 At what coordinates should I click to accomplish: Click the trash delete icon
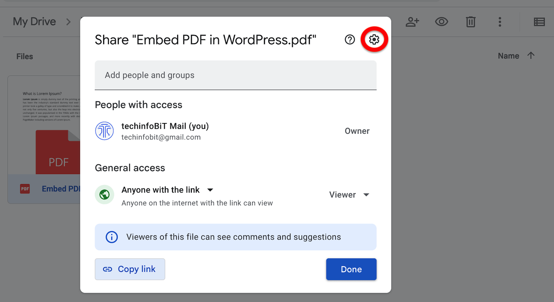[470, 22]
